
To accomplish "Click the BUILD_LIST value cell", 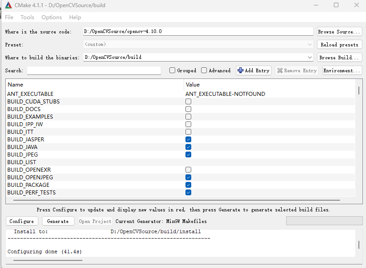I will [x=269, y=162].
